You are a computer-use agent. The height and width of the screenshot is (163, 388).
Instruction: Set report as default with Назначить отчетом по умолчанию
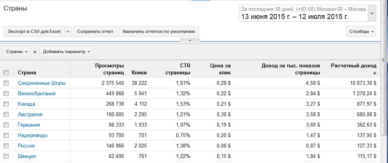159,32
